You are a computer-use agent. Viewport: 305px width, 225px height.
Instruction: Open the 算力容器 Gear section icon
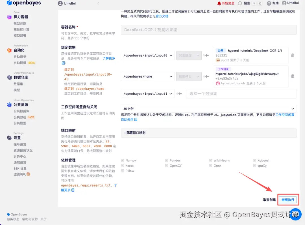[9, 17]
